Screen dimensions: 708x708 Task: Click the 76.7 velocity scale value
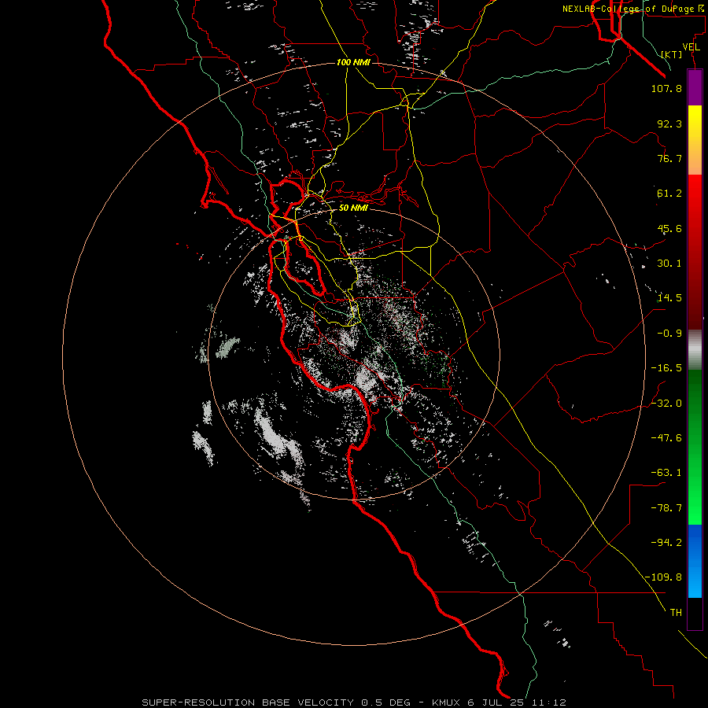tap(669, 158)
